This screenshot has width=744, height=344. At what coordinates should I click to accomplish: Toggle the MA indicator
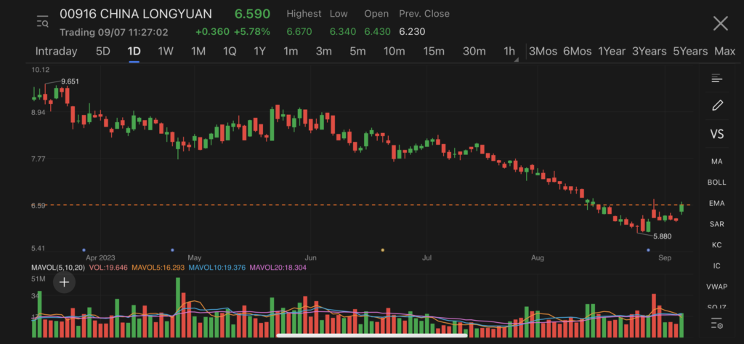[x=716, y=161]
